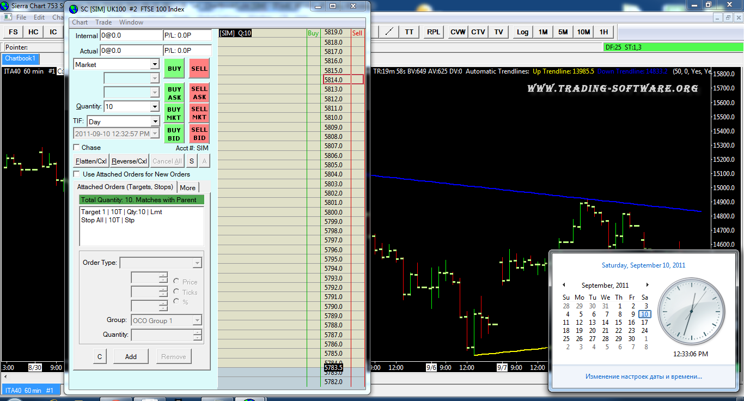Open the Quantity dropdown

(x=155, y=107)
